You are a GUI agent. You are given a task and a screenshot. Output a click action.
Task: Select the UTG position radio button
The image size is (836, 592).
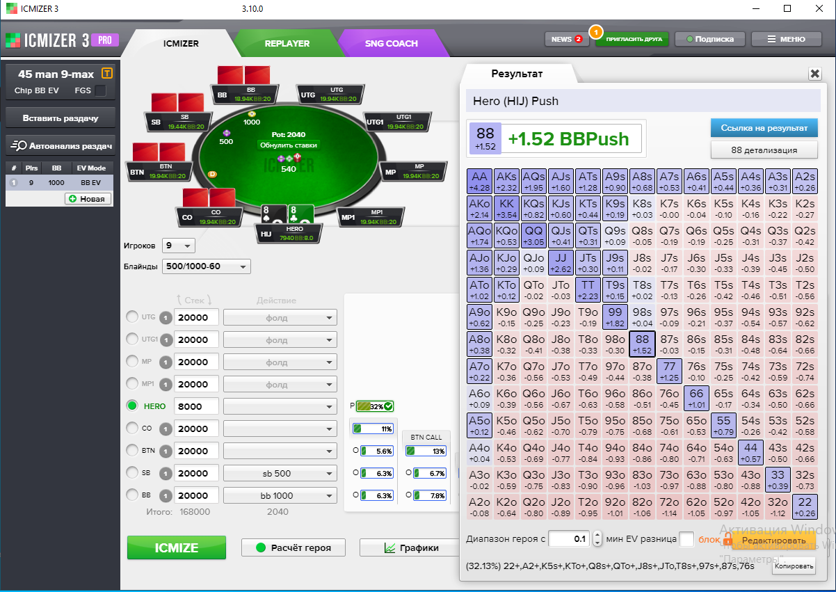coord(132,317)
